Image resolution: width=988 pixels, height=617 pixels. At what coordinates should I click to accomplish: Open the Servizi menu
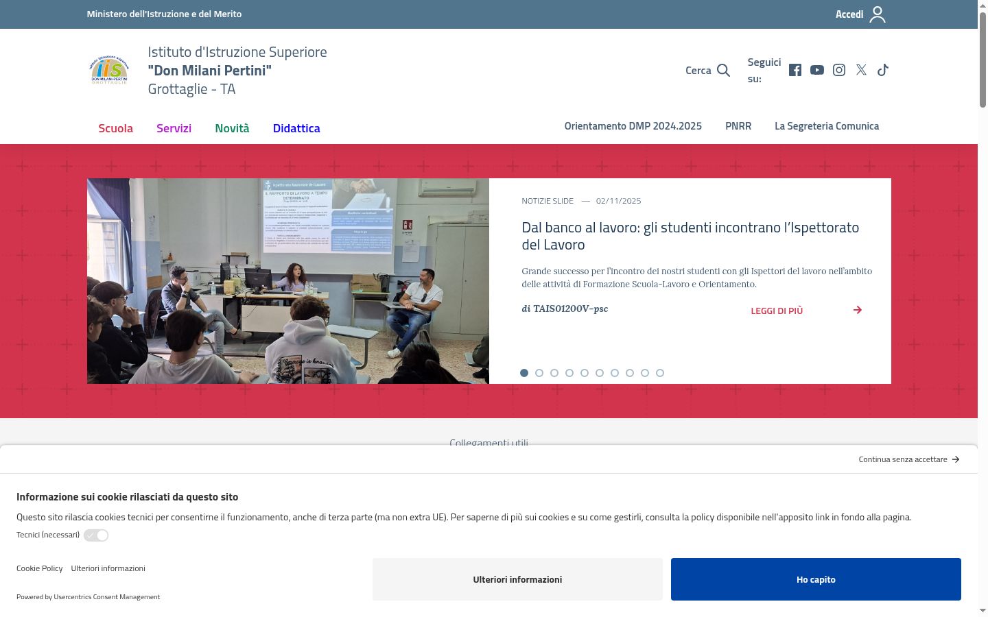[174, 128]
